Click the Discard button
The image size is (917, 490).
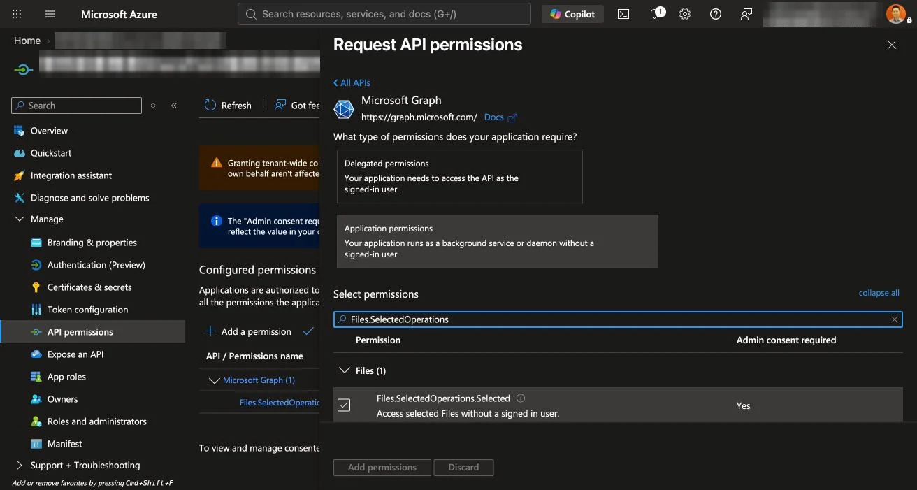(x=463, y=467)
